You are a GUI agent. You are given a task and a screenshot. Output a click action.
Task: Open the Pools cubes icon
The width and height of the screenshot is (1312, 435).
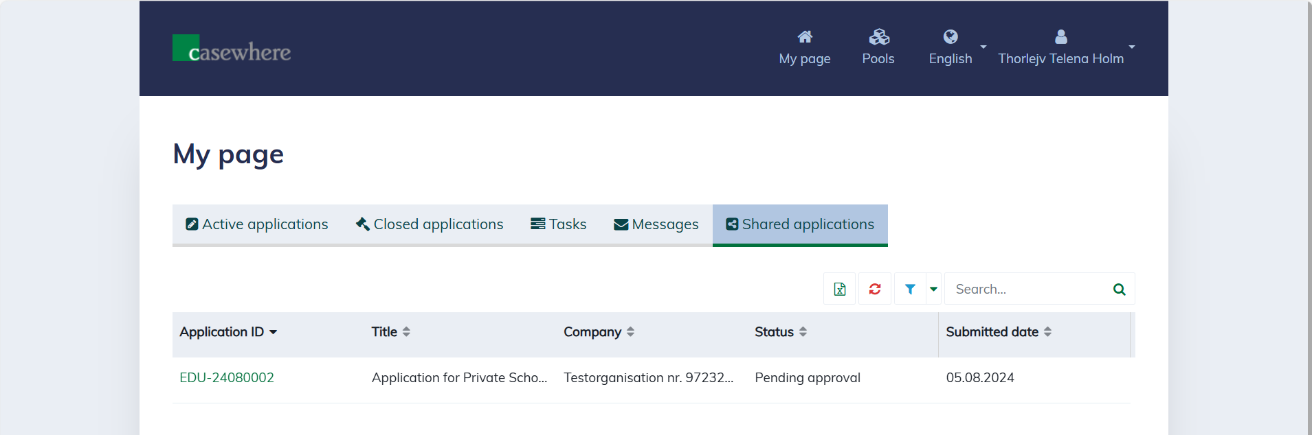click(x=878, y=37)
